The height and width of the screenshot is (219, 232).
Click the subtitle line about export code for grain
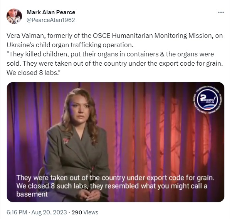tap(115, 178)
